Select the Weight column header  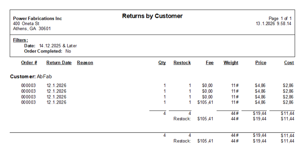pyautogui.click(x=231, y=62)
